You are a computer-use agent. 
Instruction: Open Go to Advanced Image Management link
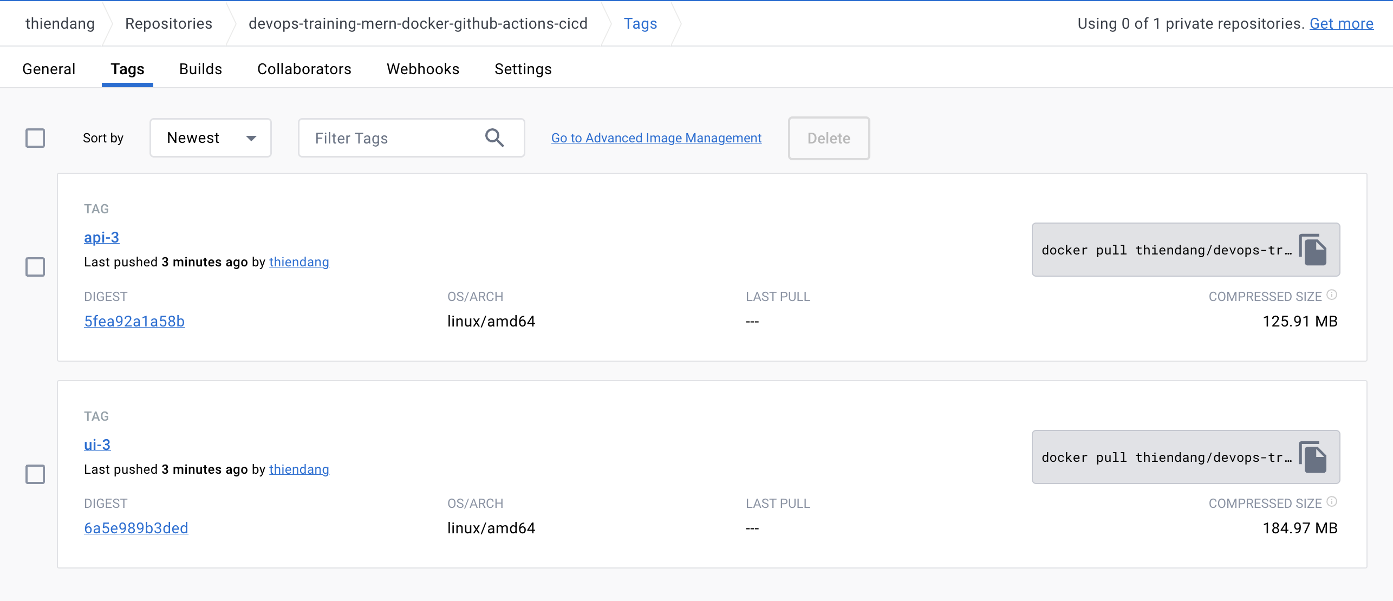pyautogui.click(x=656, y=138)
